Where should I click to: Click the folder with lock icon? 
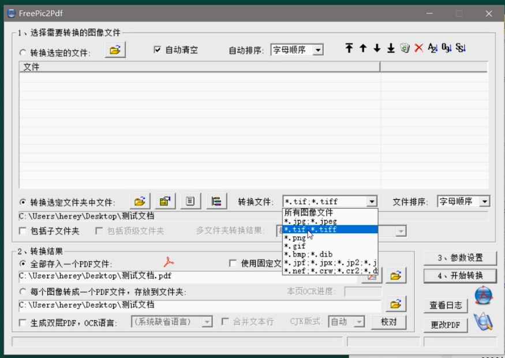165,202
